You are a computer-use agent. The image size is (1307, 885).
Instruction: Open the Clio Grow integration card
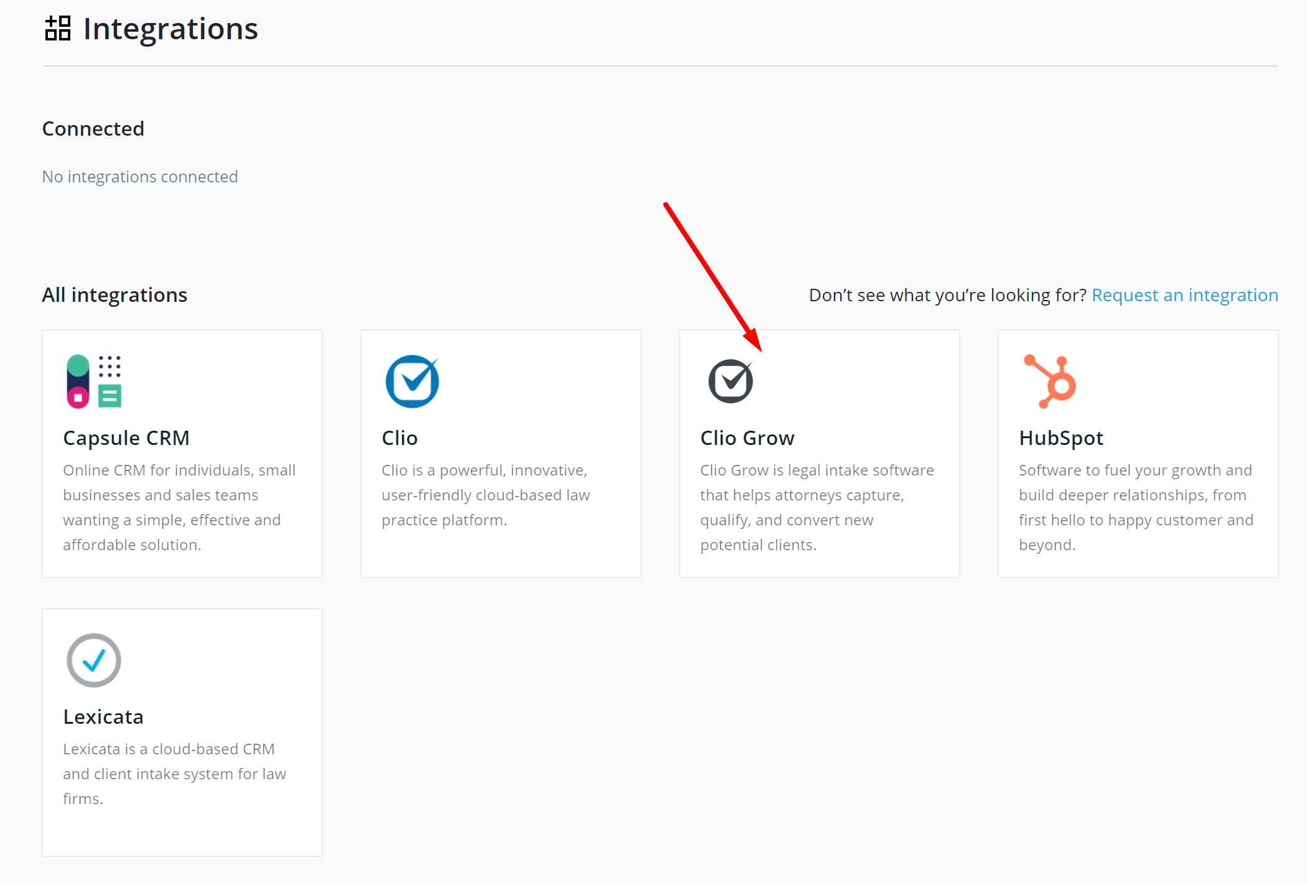click(x=819, y=453)
